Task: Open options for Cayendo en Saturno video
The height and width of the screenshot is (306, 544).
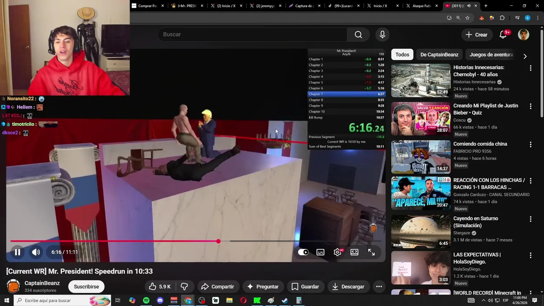Action: click(x=530, y=219)
